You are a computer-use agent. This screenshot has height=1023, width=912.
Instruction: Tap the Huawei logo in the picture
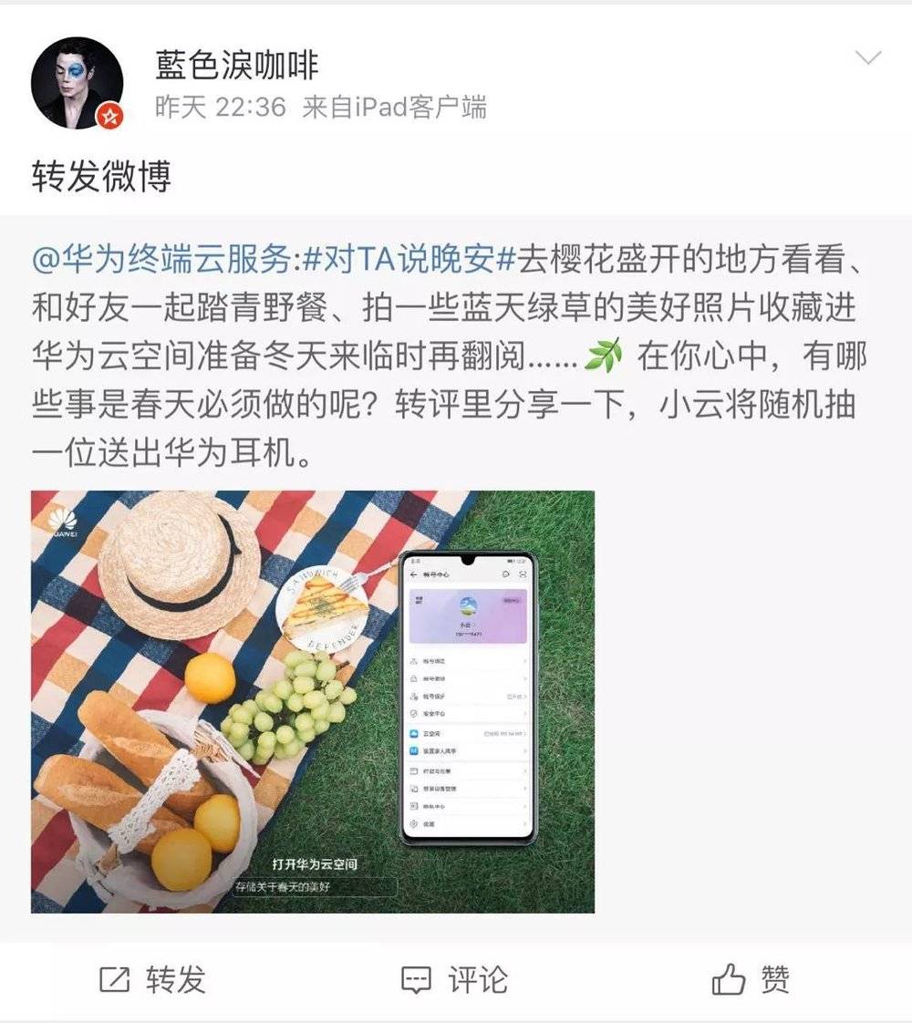pos(63,524)
